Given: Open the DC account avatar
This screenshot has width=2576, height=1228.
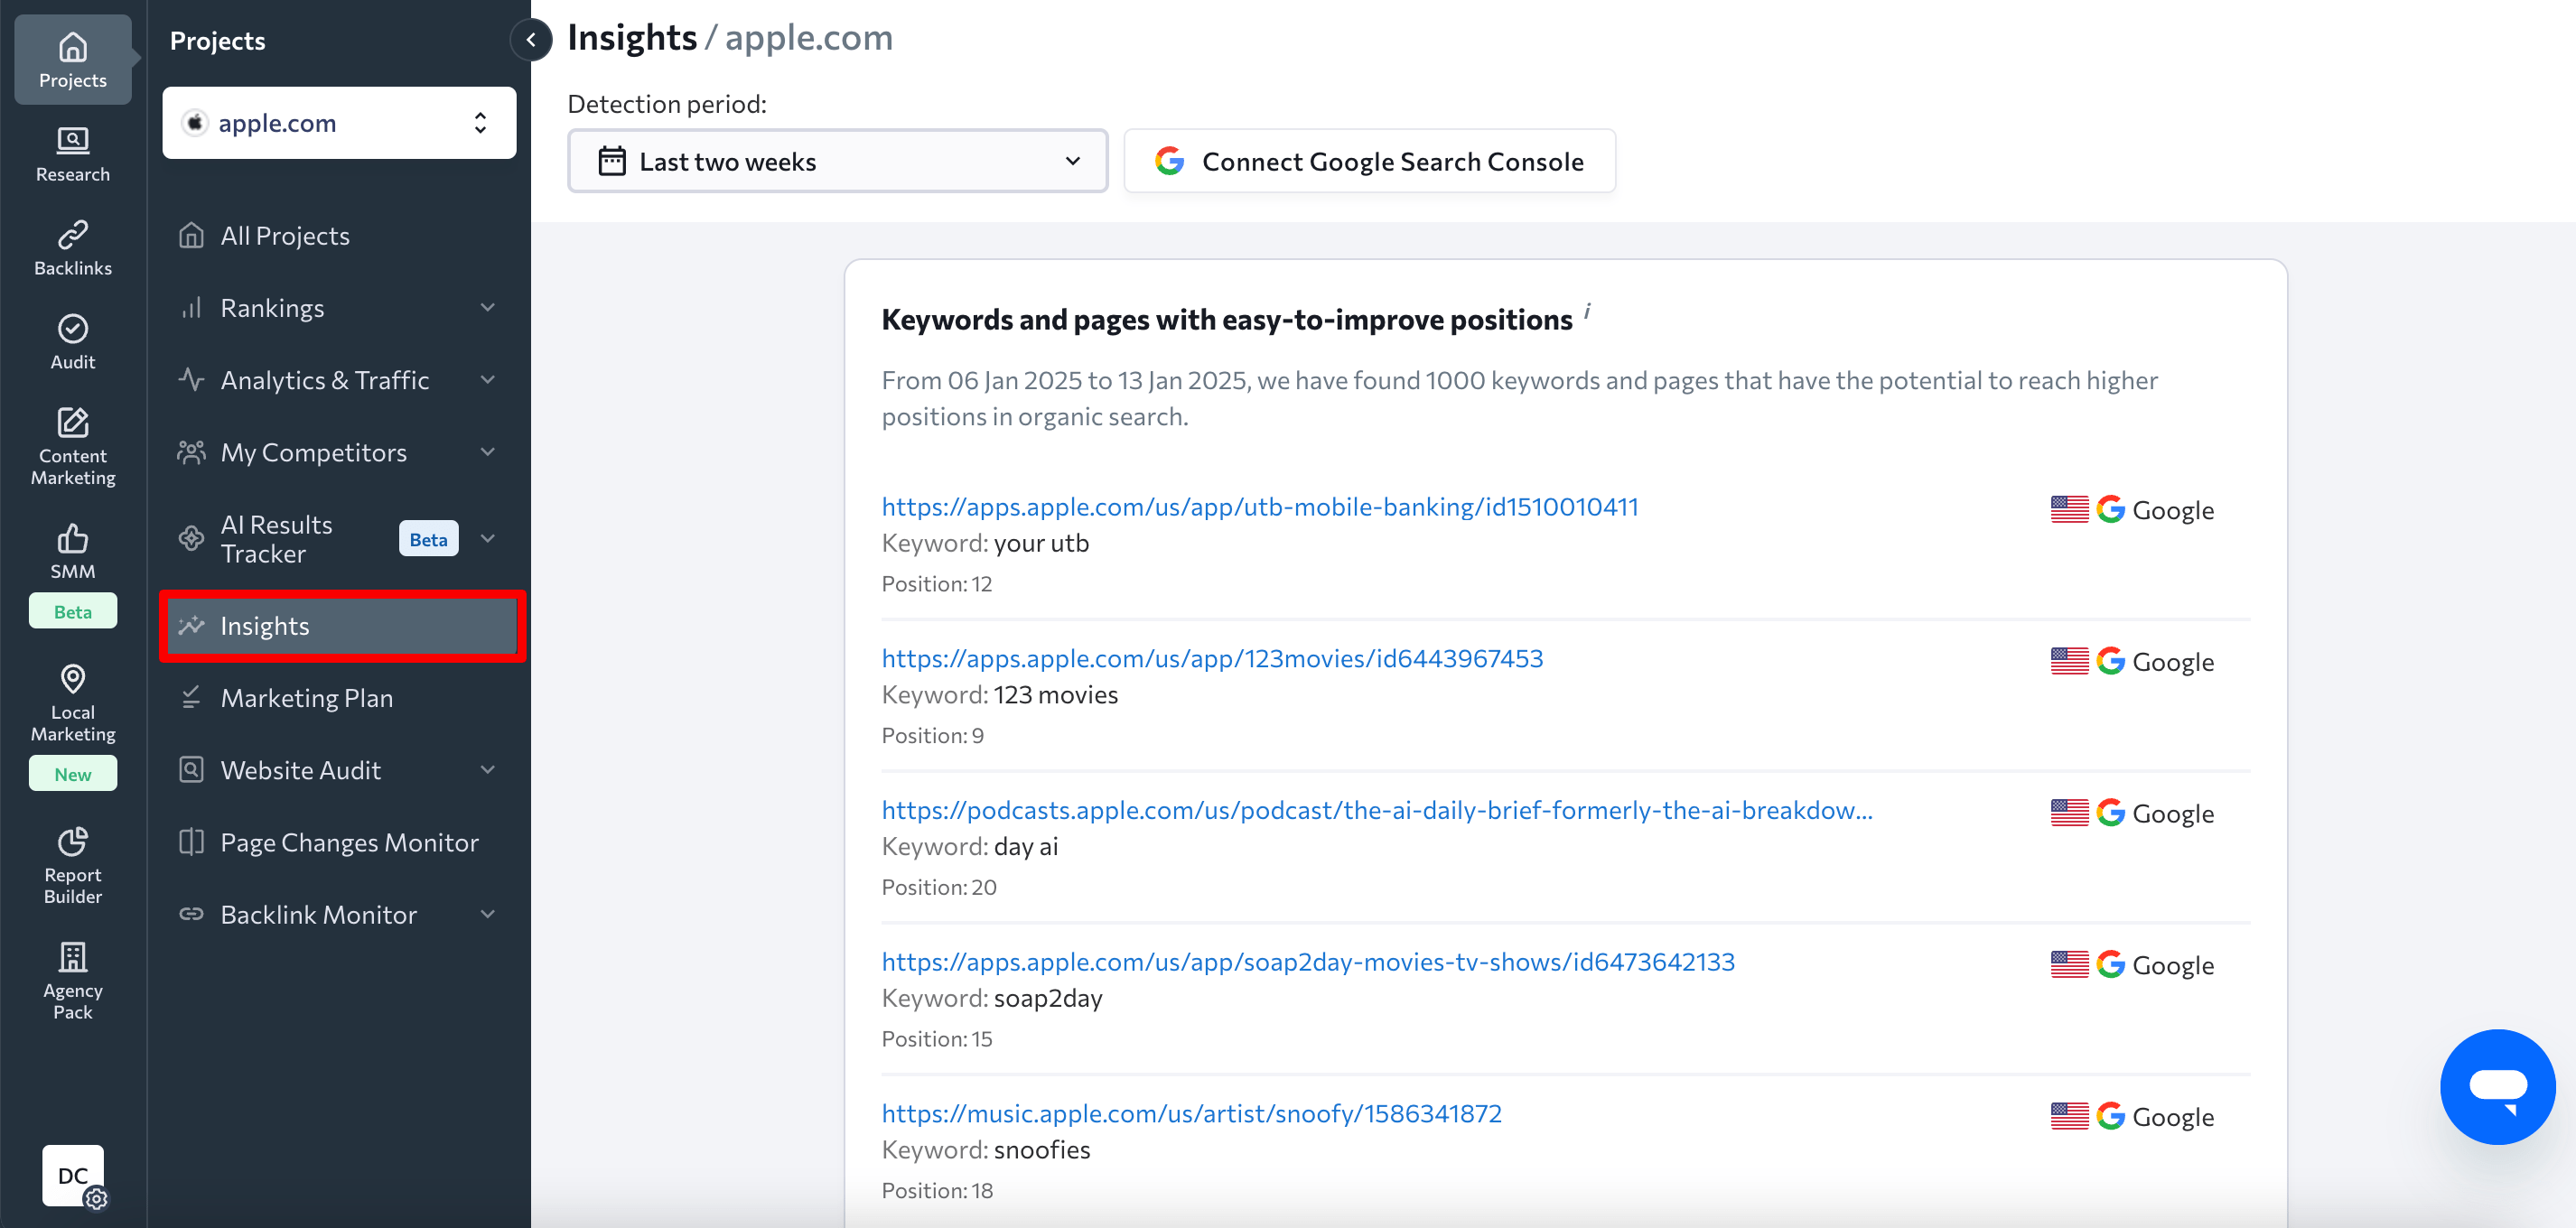Looking at the screenshot, I should coord(73,1175).
